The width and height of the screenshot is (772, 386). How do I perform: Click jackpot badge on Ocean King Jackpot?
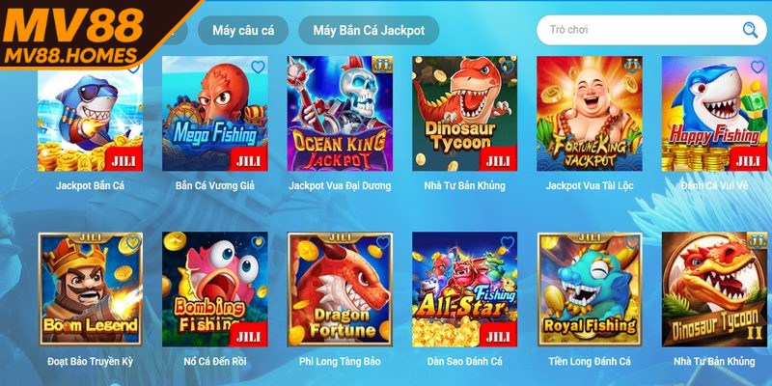(x=382, y=65)
